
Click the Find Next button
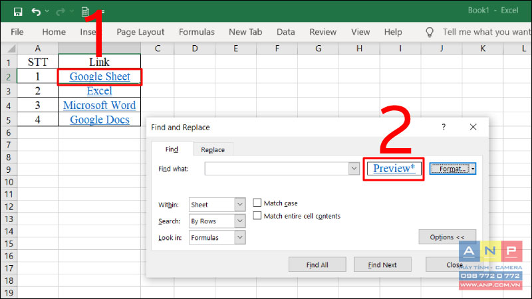[382, 264]
